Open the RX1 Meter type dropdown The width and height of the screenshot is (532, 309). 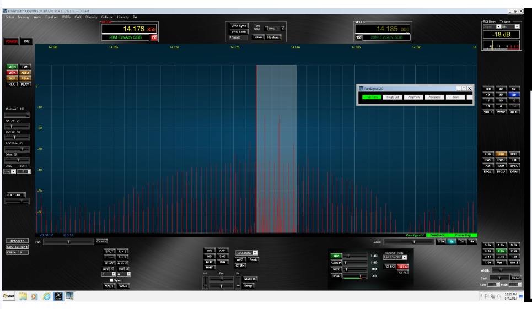pos(492,26)
